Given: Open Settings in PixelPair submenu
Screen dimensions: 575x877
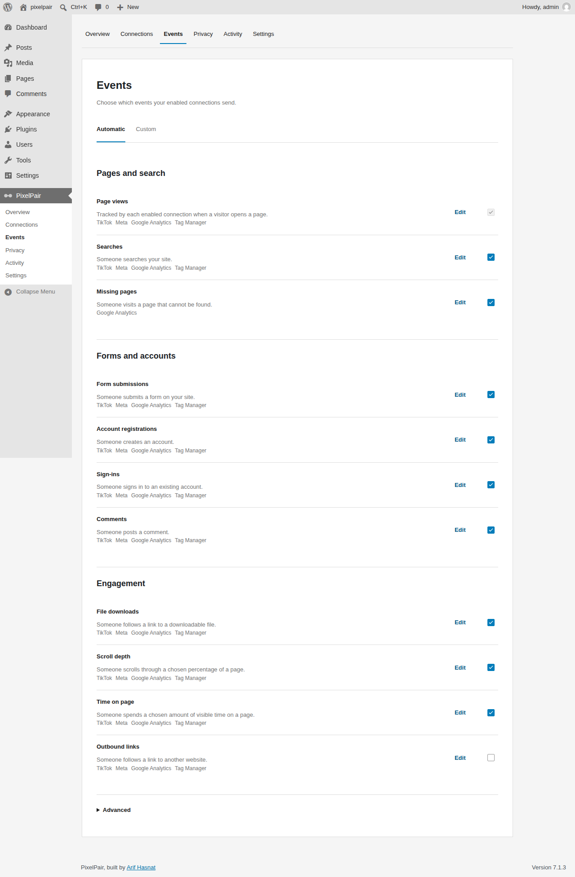Looking at the screenshot, I should coord(16,276).
